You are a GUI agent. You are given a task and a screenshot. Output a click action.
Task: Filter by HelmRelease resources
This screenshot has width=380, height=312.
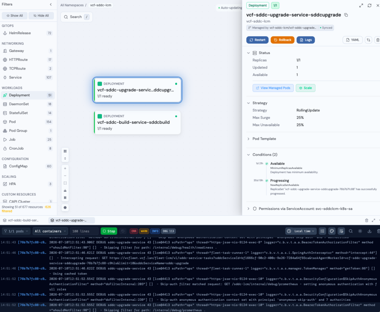click(27, 33)
